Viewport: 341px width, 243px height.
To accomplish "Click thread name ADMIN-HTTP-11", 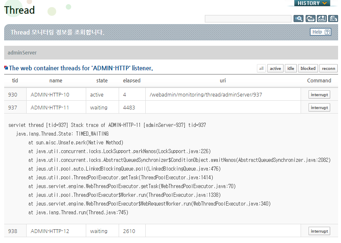I will 50,108.
